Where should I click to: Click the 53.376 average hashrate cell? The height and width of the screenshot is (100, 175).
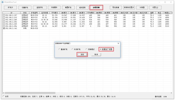point(55,15)
